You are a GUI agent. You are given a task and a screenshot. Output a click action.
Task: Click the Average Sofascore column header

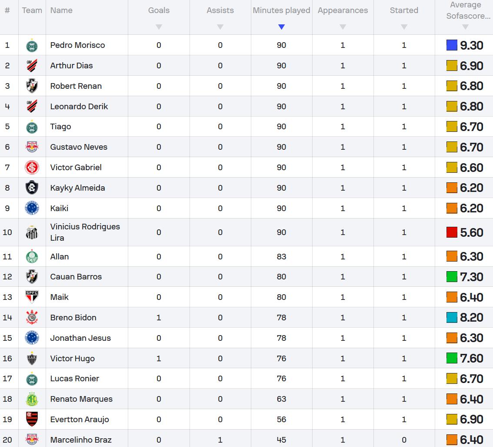tap(465, 10)
